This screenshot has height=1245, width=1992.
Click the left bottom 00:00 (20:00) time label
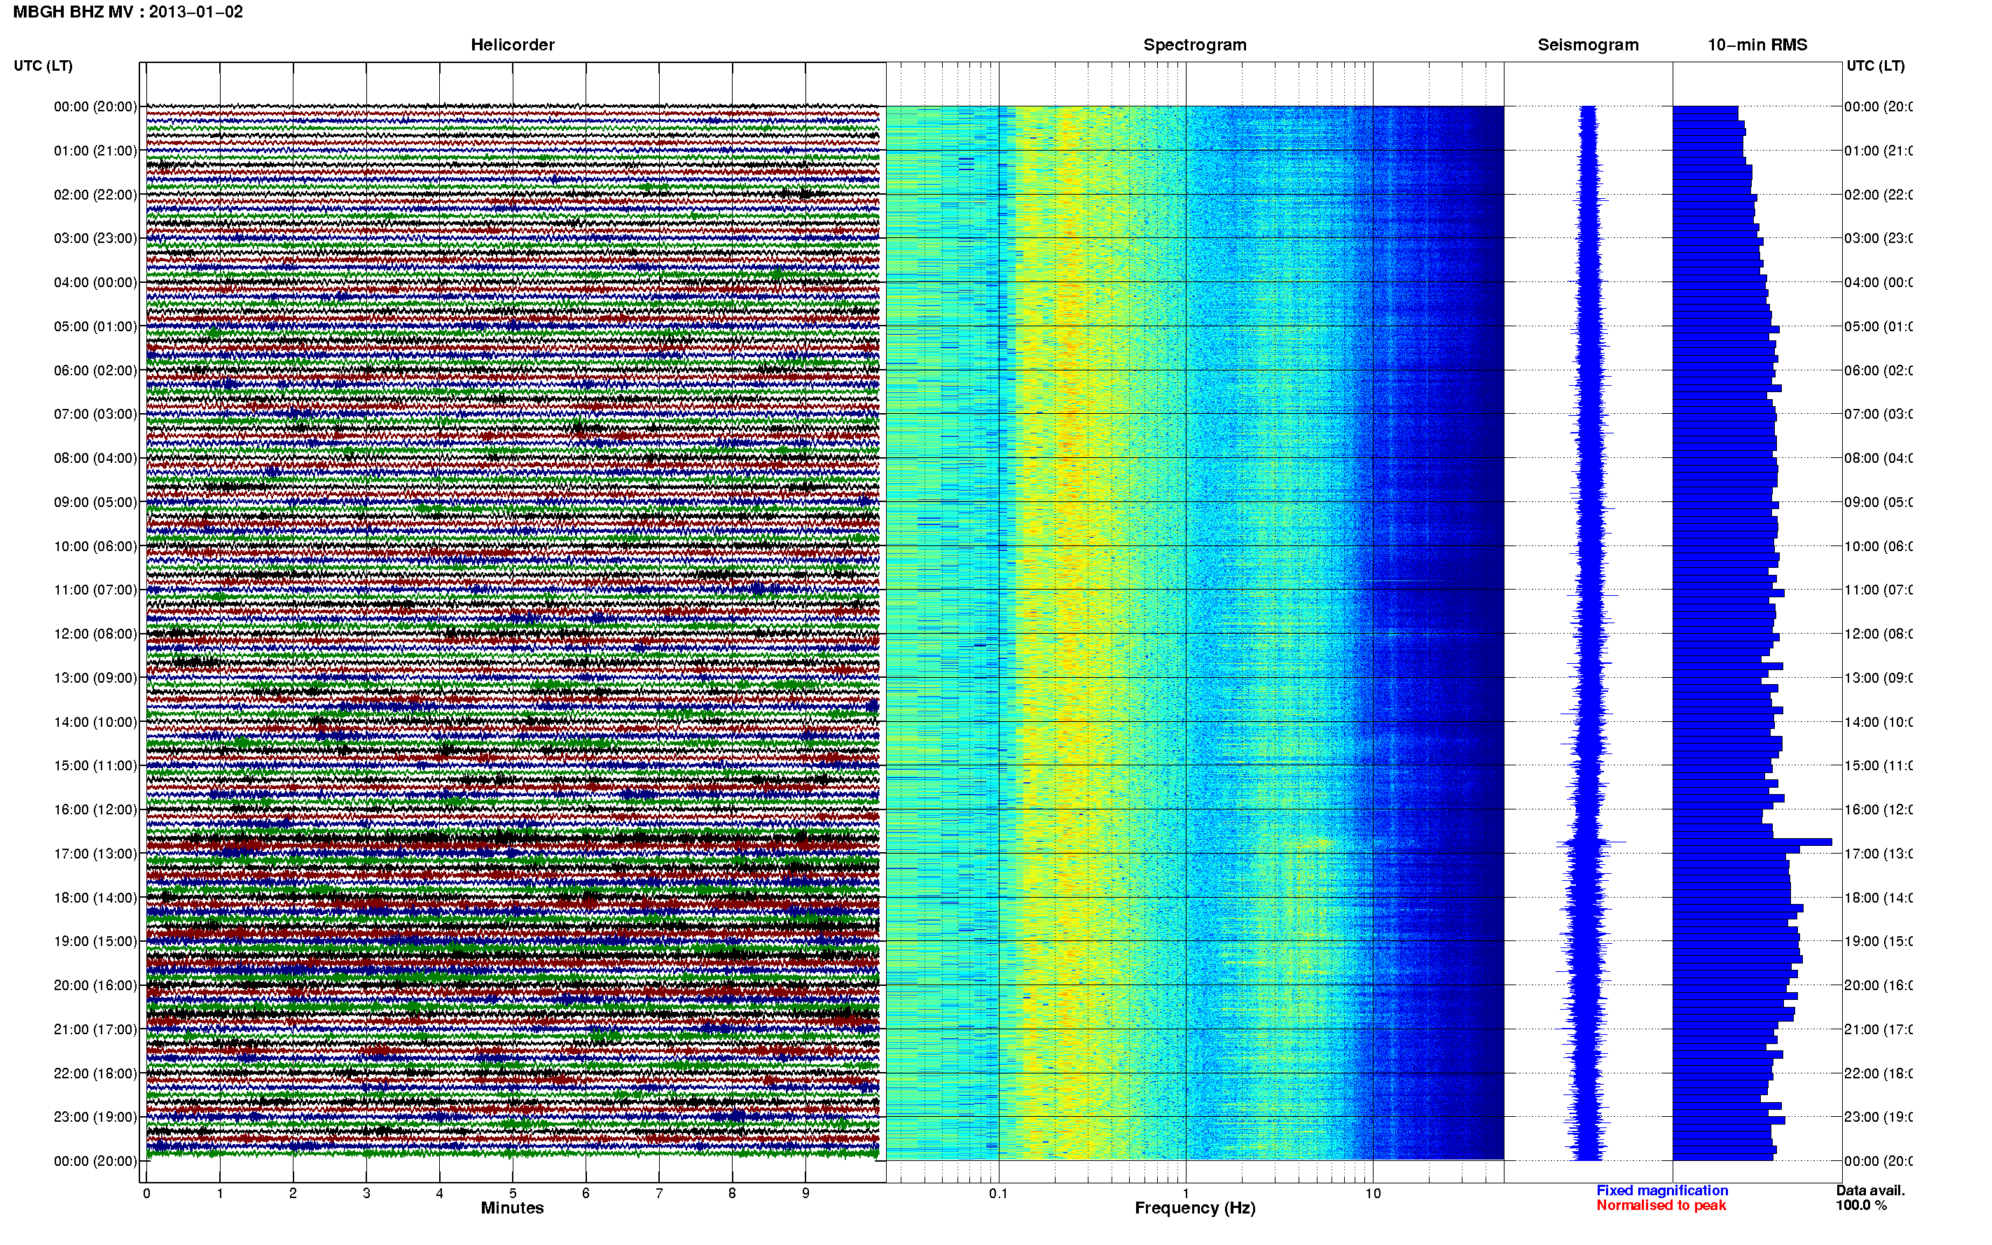pyautogui.click(x=95, y=1161)
